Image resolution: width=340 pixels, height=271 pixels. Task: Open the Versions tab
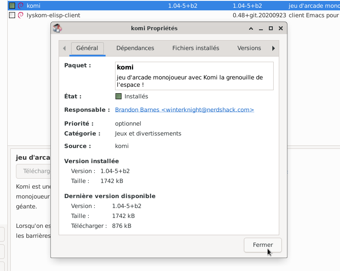pyautogui.click(x=249, y=48)
